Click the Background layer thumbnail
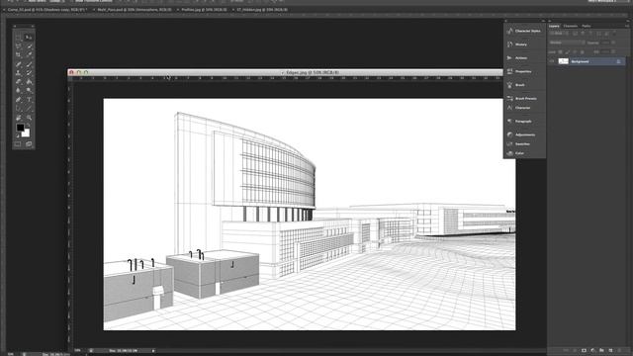The image size is (633, 356). click(x=563, y=61)
